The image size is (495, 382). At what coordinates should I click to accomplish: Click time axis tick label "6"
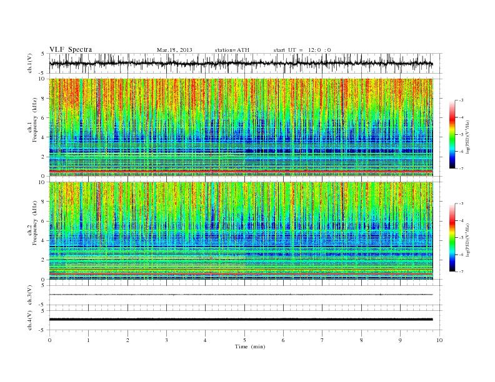283,340
